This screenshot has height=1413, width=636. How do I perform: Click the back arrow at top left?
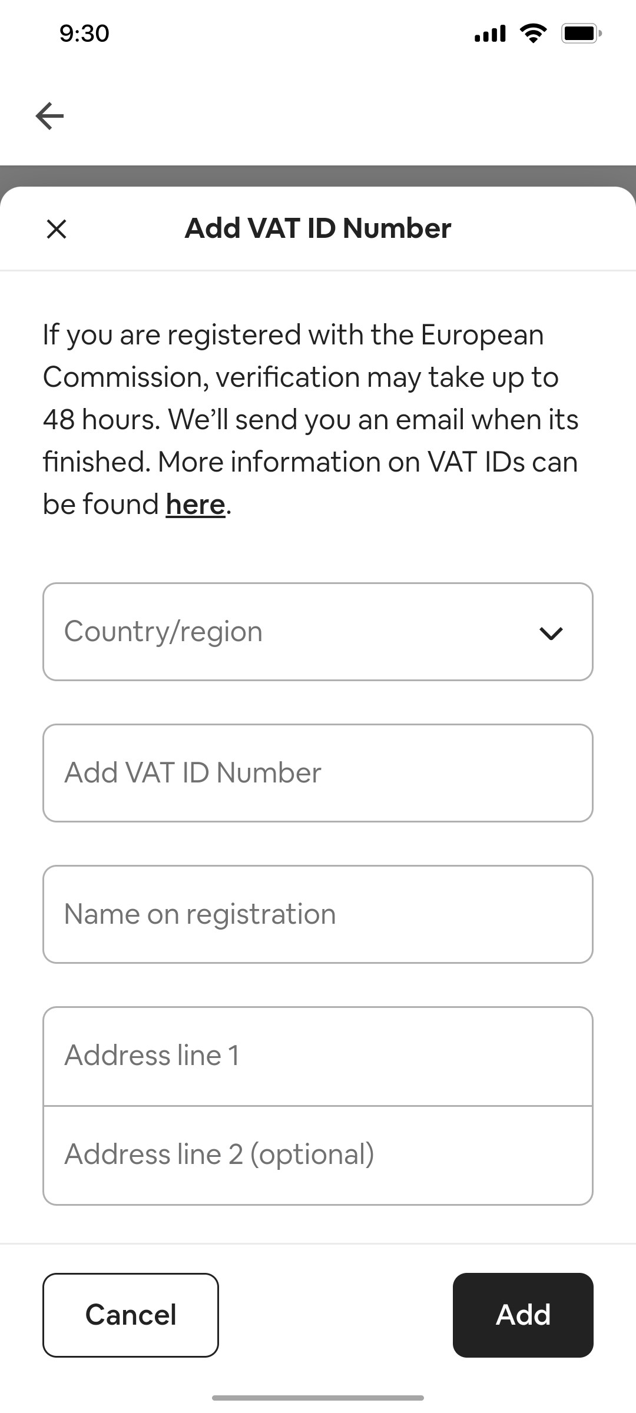[49, 115]
